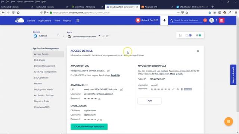239x134 pixels.
Task: Click the info icon next to Admin Panel
Action: (87, 85)
